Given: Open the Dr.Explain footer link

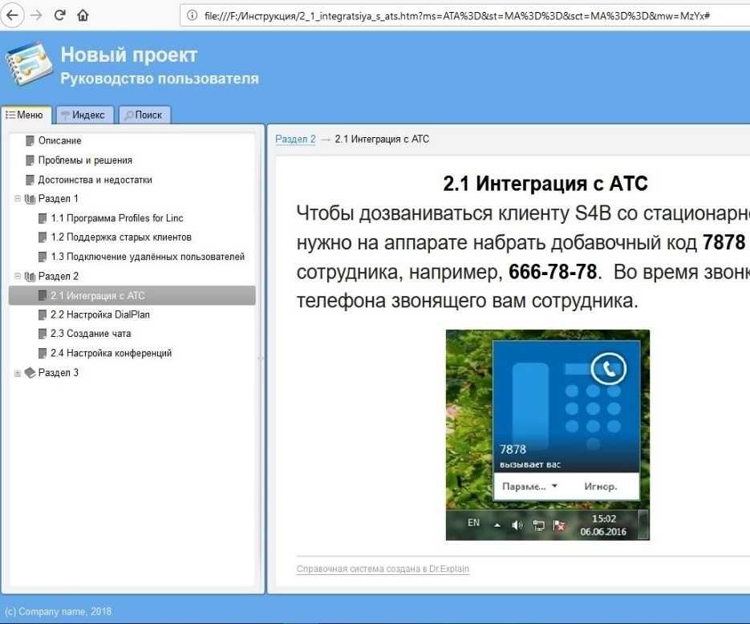Looking at the screenshot, I should click(383, 569).
